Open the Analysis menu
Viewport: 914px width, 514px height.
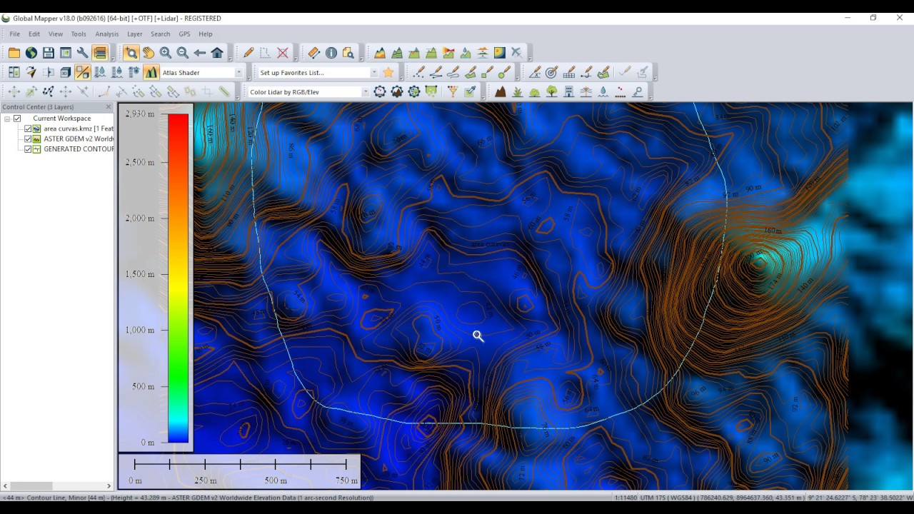(107, 34)
